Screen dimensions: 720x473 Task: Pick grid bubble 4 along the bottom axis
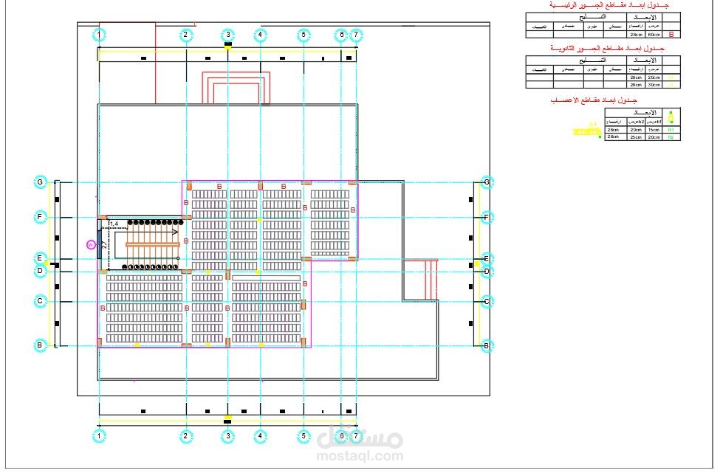tap(261, 436)
